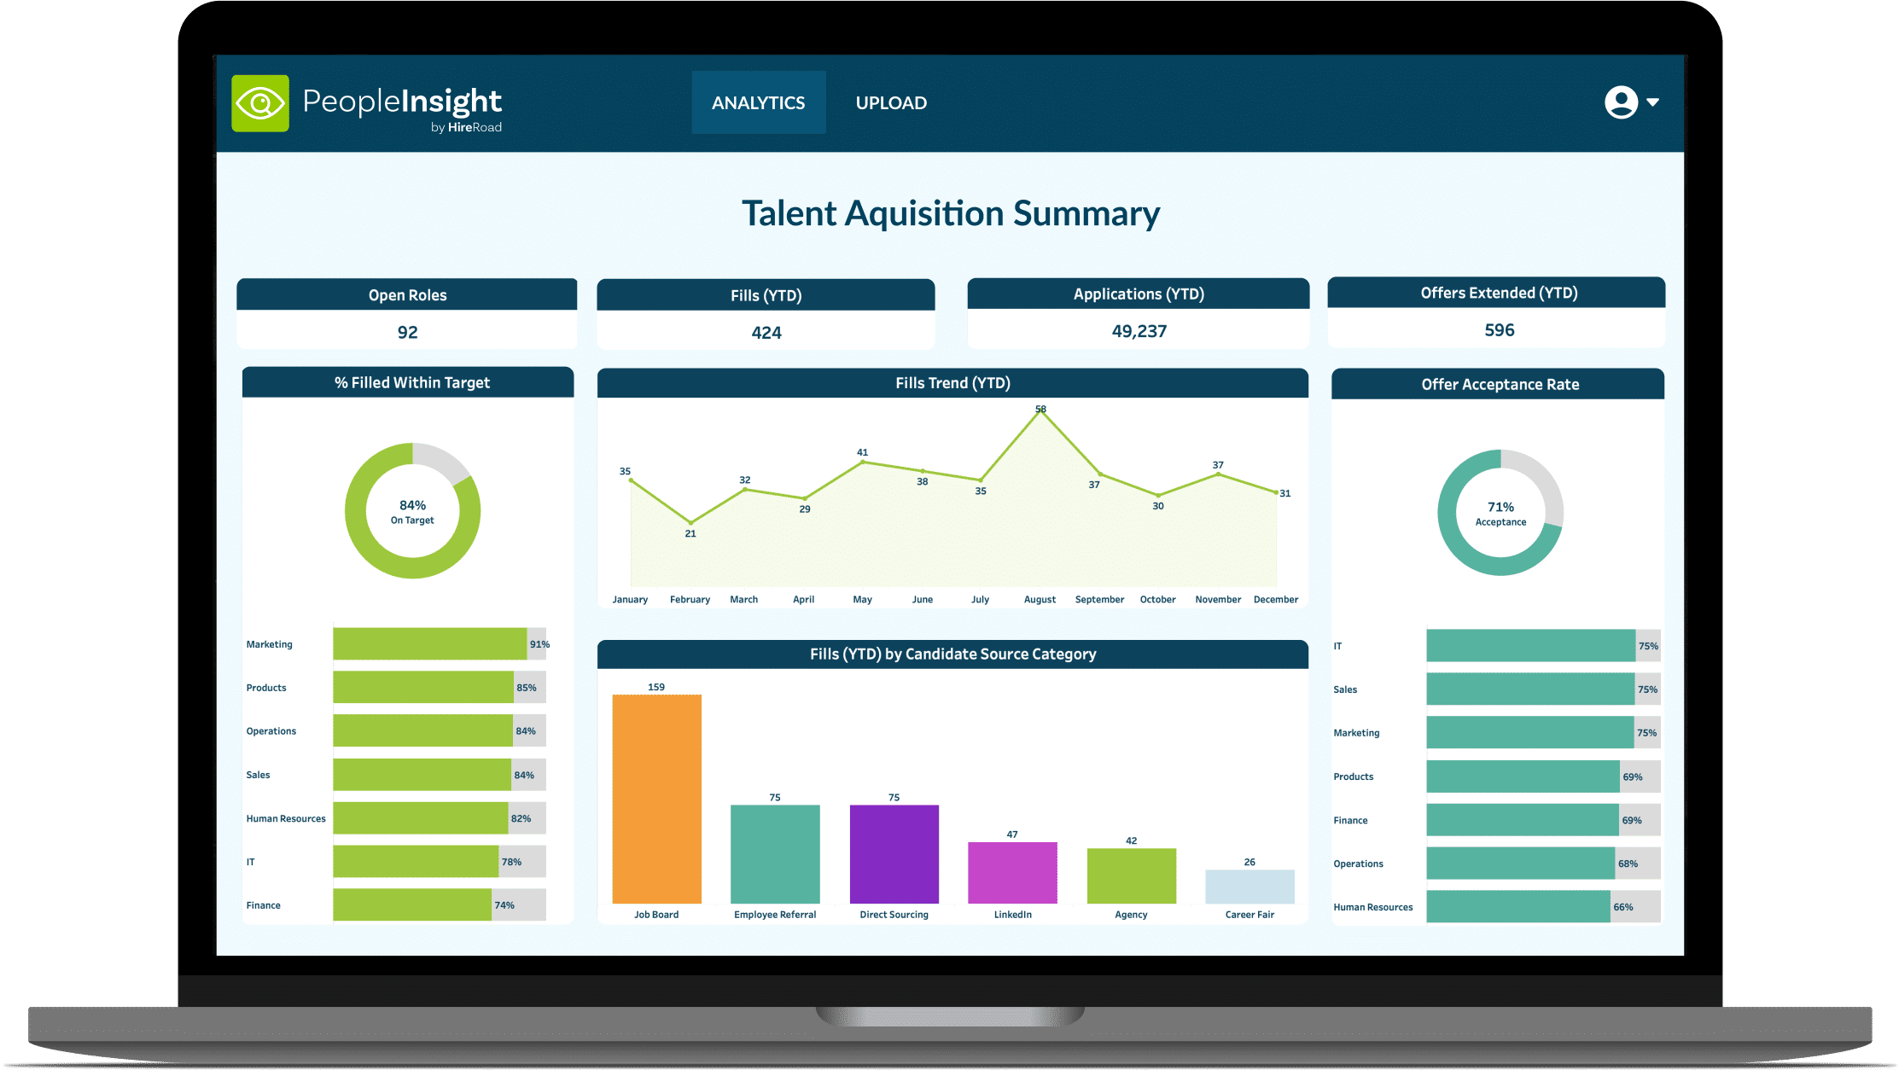This screenshot has width=1899, height=1070.
Task: Select the Fills (YTD) card header
Action: coord(766,295)
